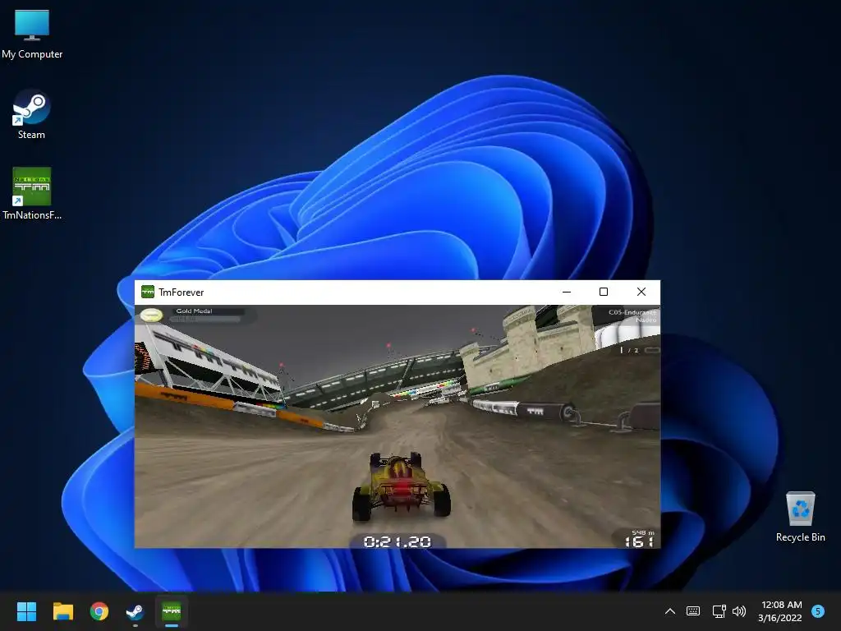The image size is (841, 631).
Task: Open File Explorer from the taskbar
Action: 62,611
